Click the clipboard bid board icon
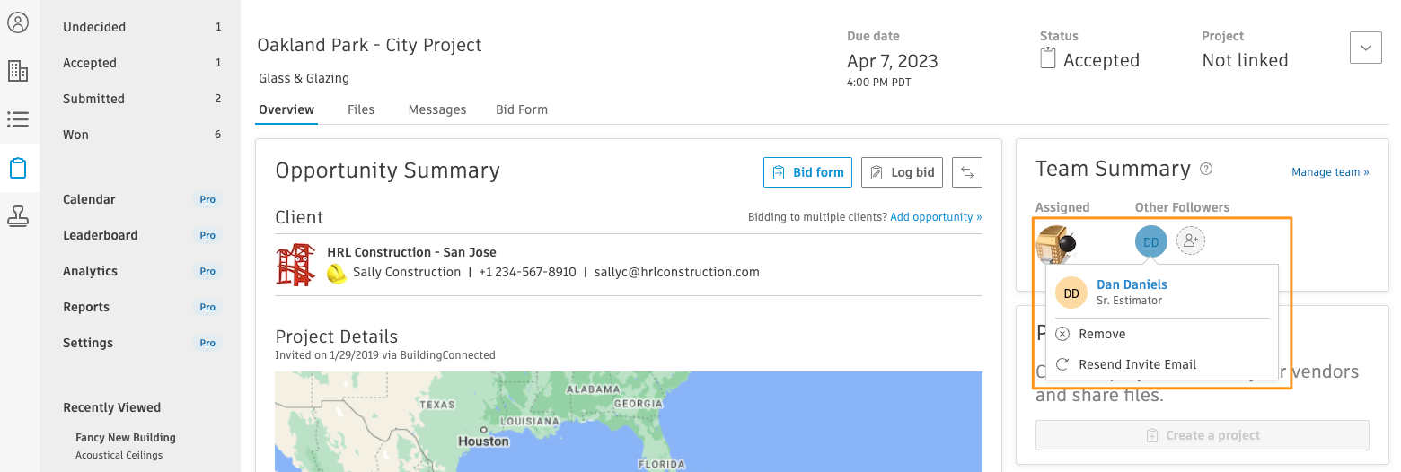 tap(18, 168)
